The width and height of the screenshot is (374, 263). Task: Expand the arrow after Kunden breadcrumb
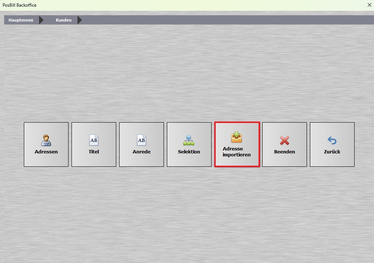tap(79, 20)
